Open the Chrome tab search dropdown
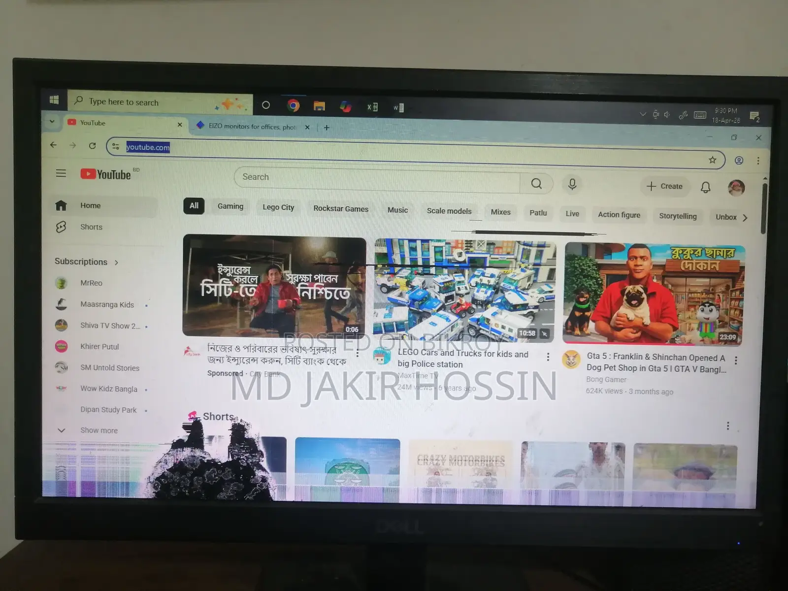 [52, 121]
